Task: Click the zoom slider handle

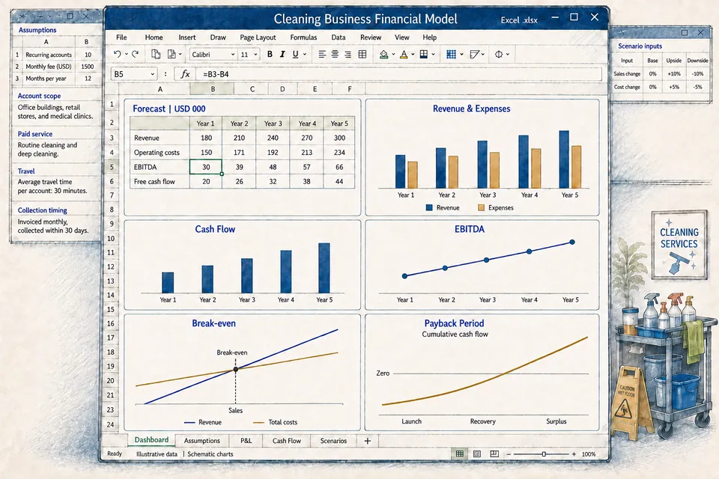Action: coord(544,454)
